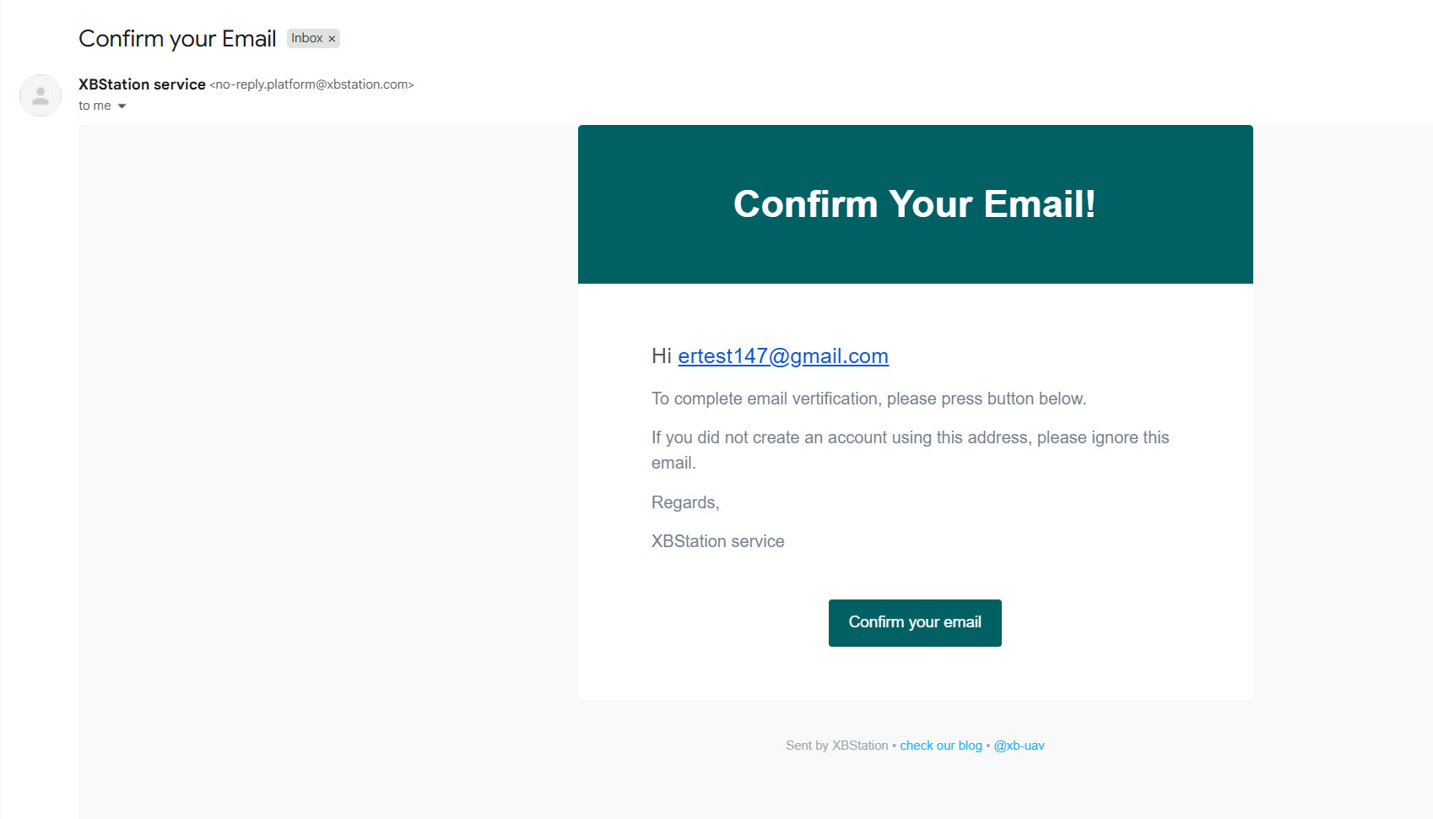Click the "Sent by XBStation" footer text

[x=836, y=746]
